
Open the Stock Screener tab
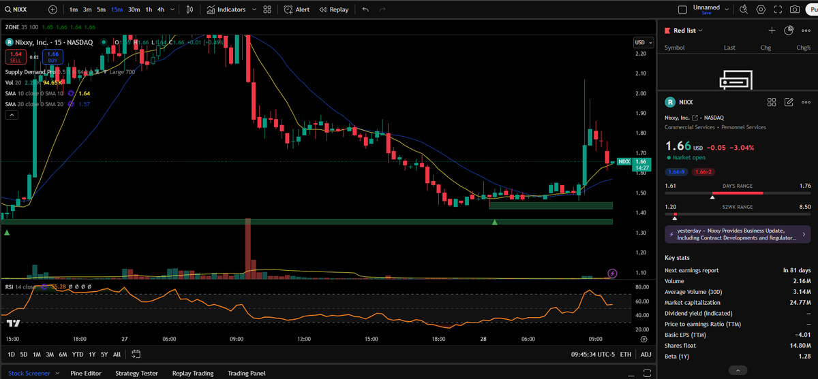click(x=29, y=373)
